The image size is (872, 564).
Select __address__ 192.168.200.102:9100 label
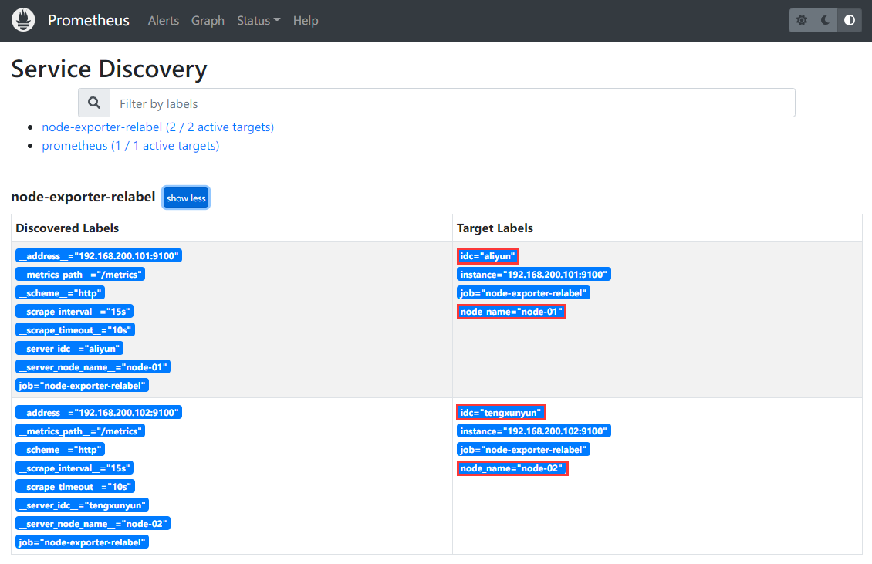coord(99,413)
